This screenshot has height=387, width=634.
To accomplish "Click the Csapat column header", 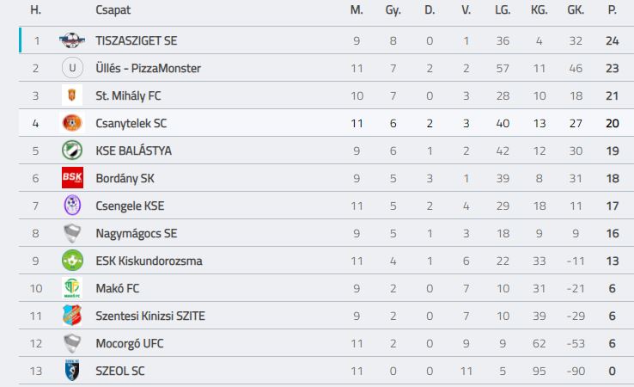I will coord(113,10).
